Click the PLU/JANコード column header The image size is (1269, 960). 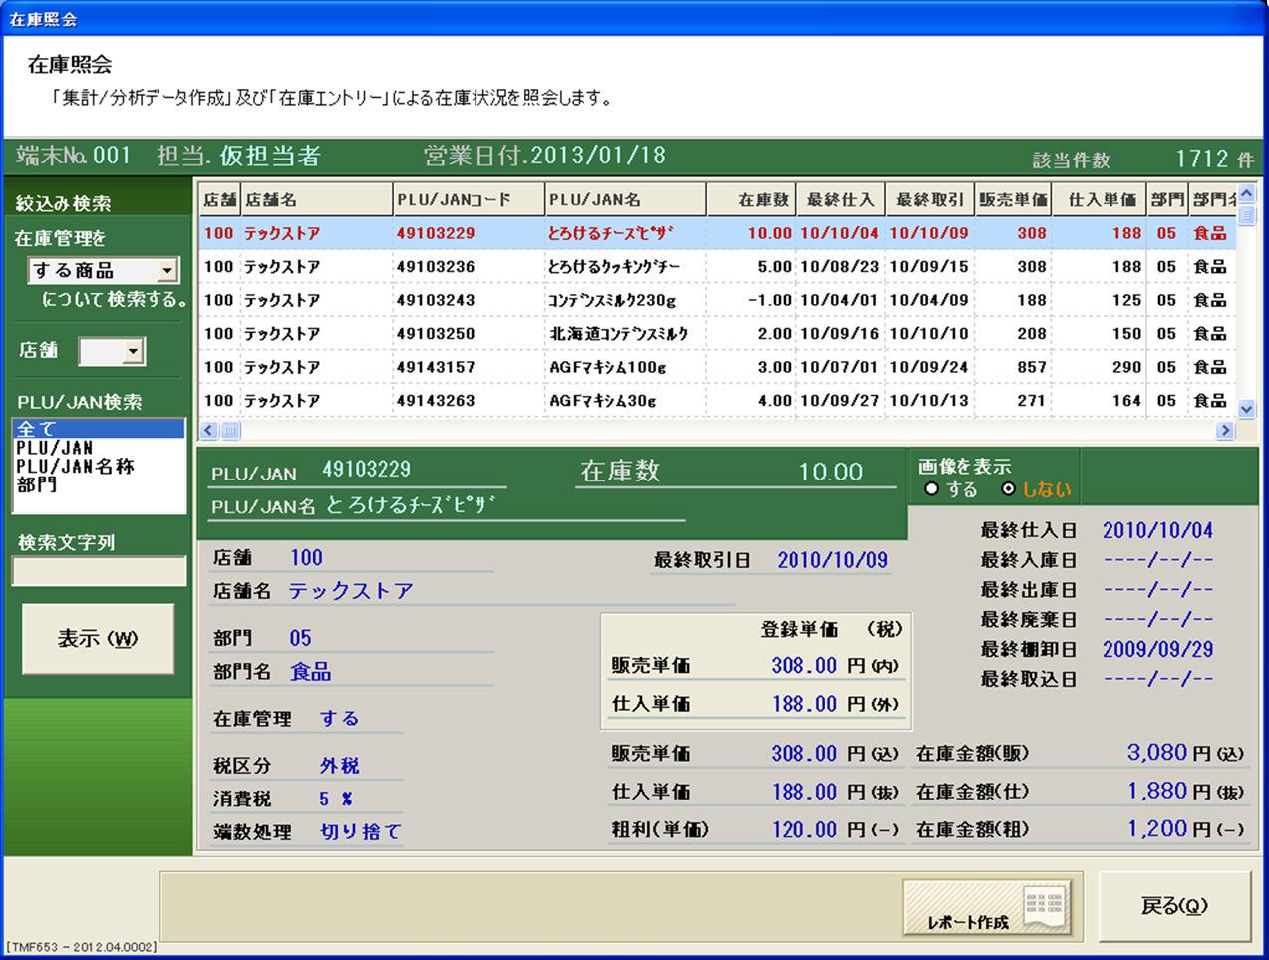pyautogui.click(x=468, y=200)
